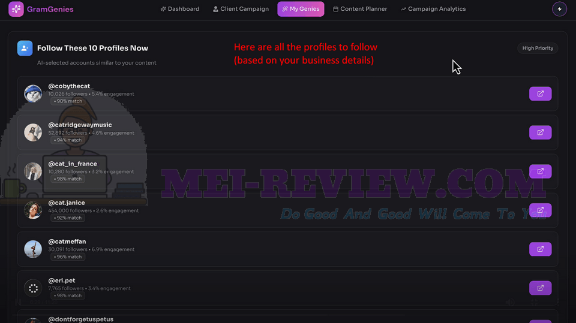Click '10,026 followers • 5.4% engagement' text
The image size is (576, 323).
click(91, 94)
